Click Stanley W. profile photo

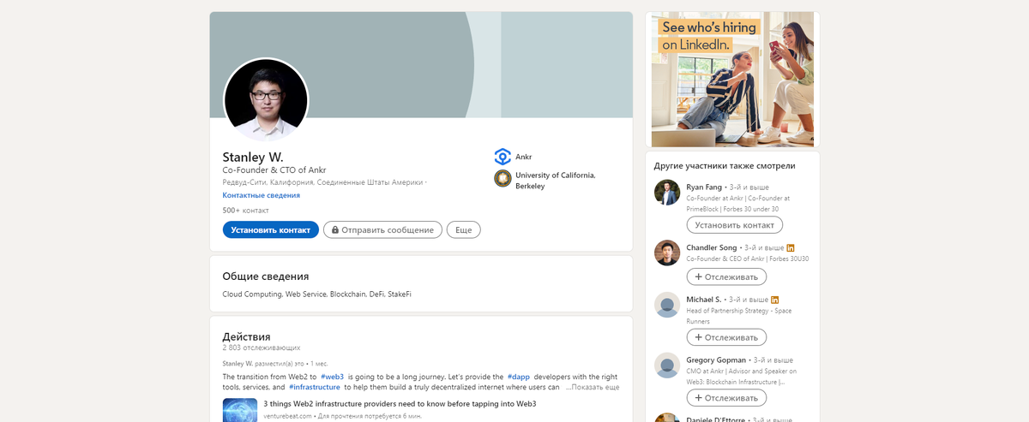[x=266, y=100]
